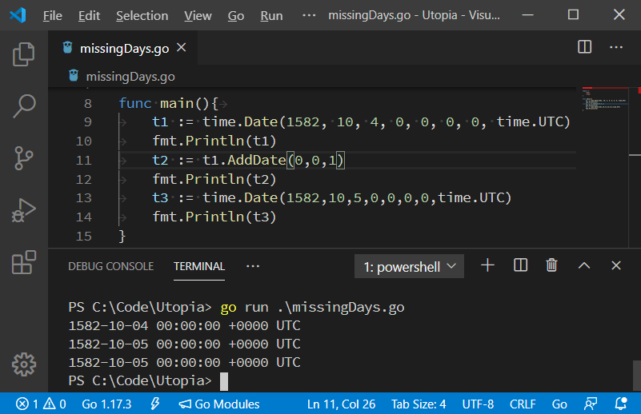641x414 pixels.
Task: Close the terminal panel
Action: pos(616,266)
